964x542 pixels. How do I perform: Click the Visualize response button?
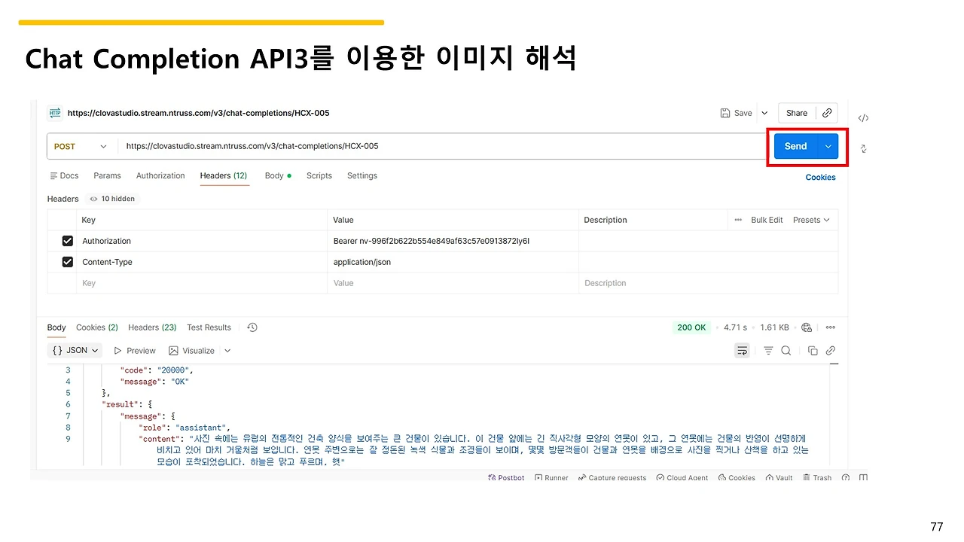(192, 351)
